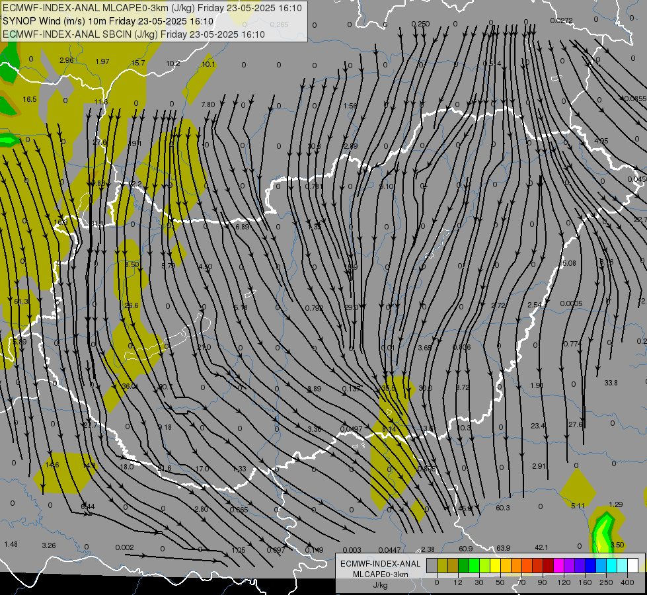Click the grid value 17.0
The width and height of the screenshot is (647, 595).
[x=202, y=469]
